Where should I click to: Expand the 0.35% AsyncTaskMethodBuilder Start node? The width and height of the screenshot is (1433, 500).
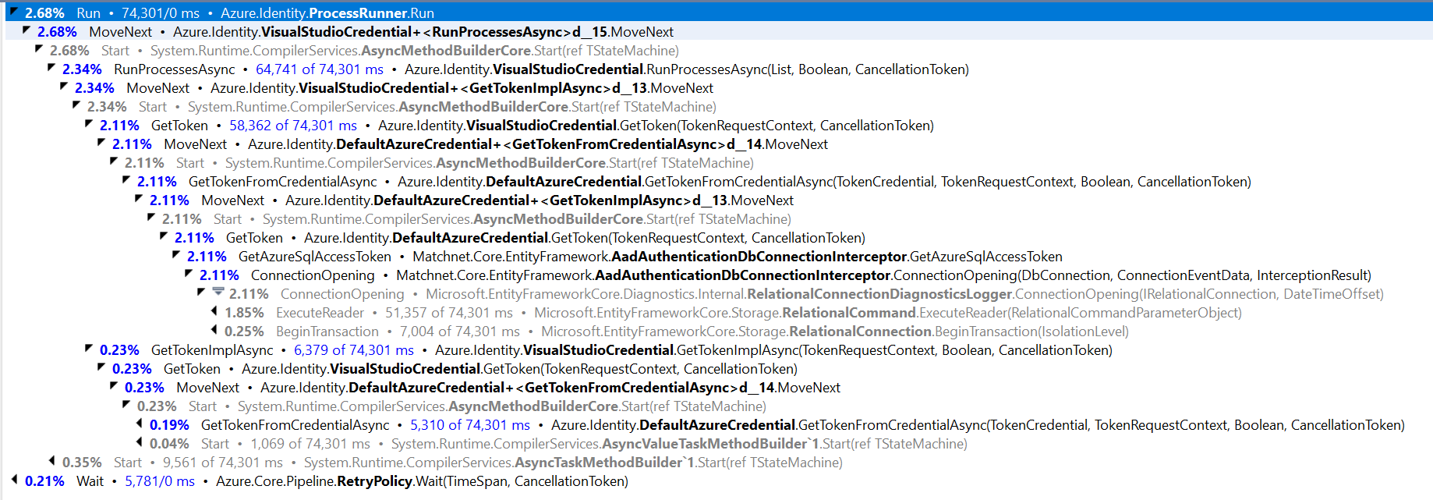(52, 462)
